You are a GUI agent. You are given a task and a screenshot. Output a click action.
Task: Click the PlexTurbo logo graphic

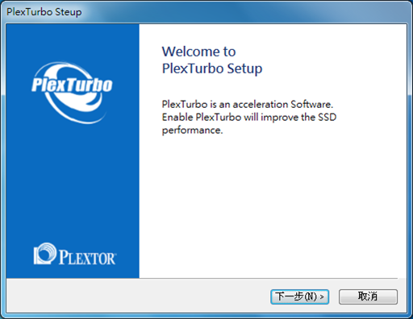click(x=72, y=93)
